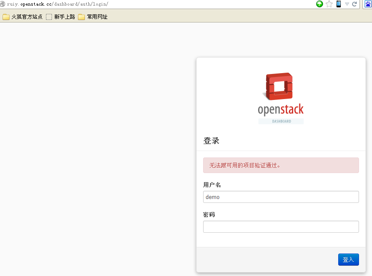Open the 新手上路 bookmark
This screenshot has width=372, height=276.
pos(61,17)
